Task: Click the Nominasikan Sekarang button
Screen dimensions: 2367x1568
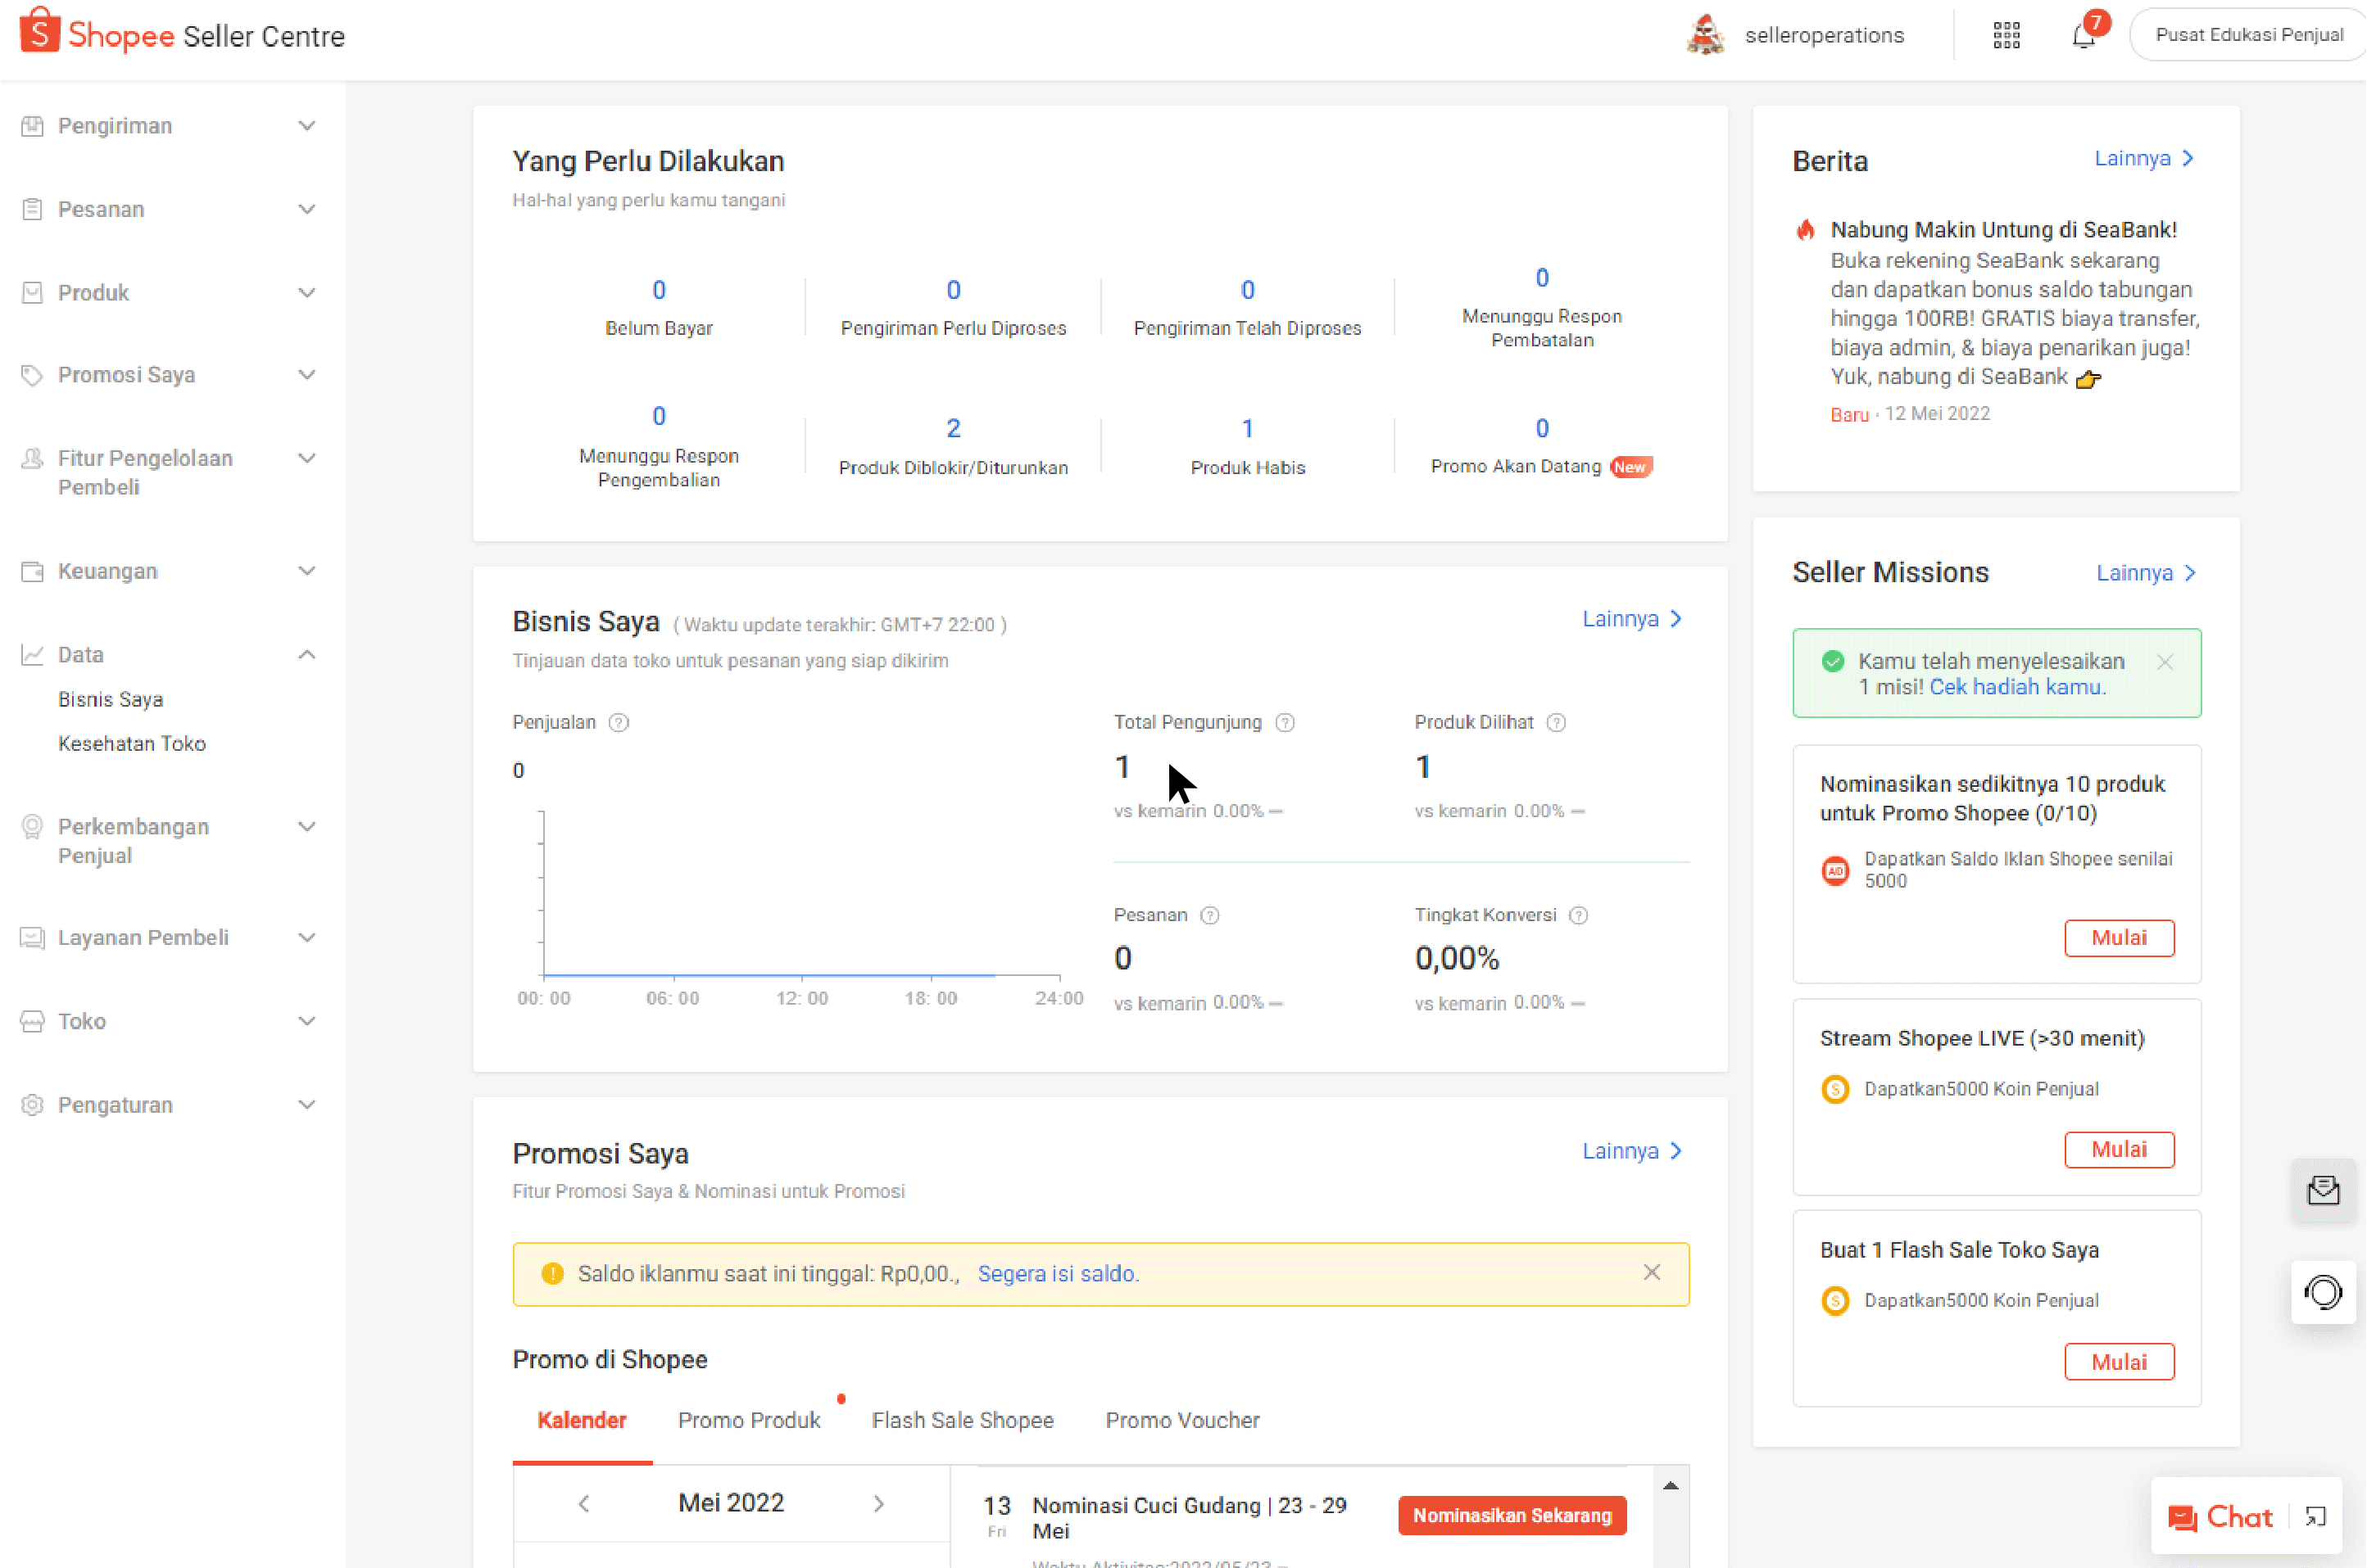Action: point(1511,1516)
